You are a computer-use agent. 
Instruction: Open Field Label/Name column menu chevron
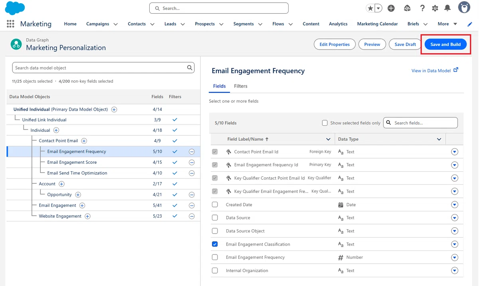[x=328, y=139]
